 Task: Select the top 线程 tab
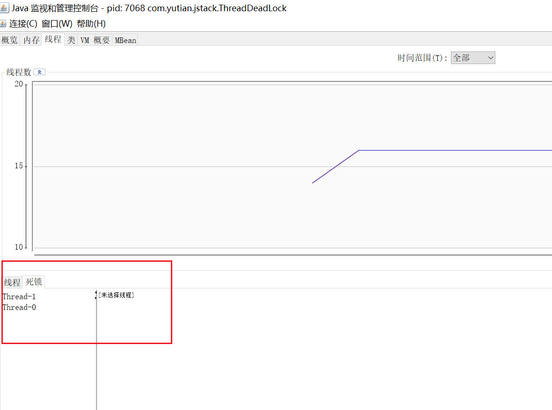(53, 40)
